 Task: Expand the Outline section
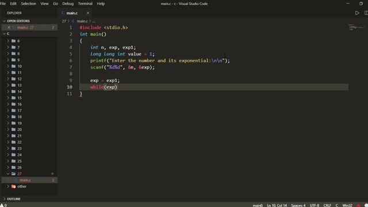point(29,199)
